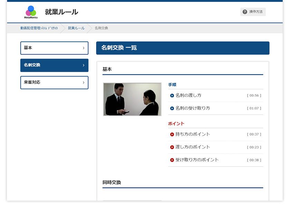Click play icon beside 名刺の受け取り方
The image size is (290, 207).
pos(172,108)
